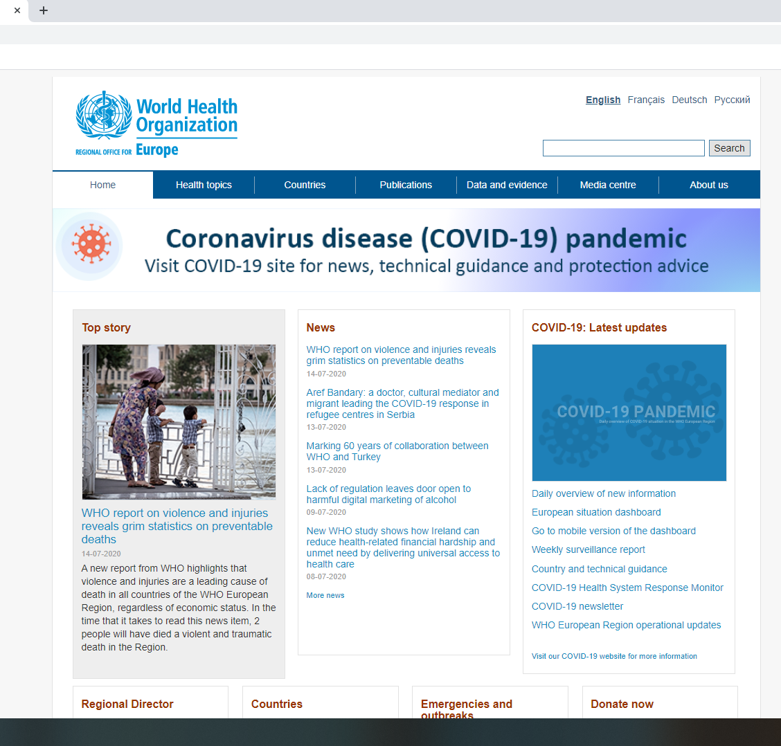This screenshot has height=746, width=781.
Task: Switch site language to Français
Action: 646,100
